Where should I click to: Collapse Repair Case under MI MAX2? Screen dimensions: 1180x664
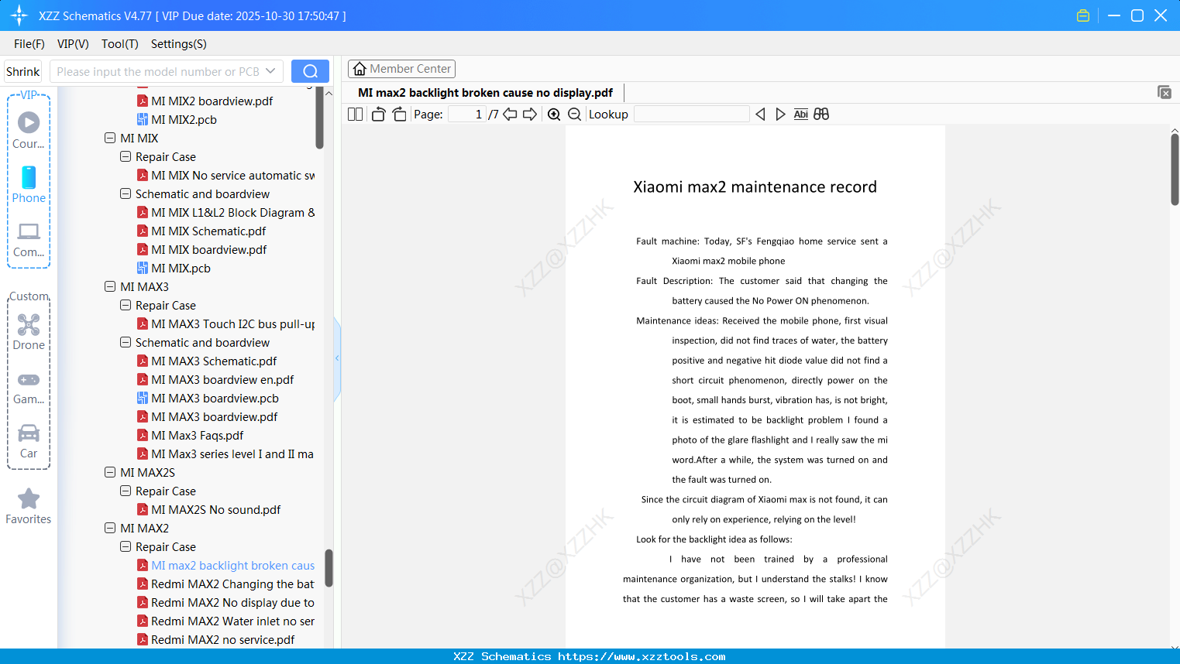tap(126, 547)
